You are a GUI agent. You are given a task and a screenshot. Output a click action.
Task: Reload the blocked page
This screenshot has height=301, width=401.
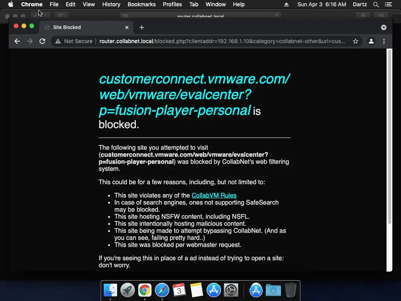42,41
